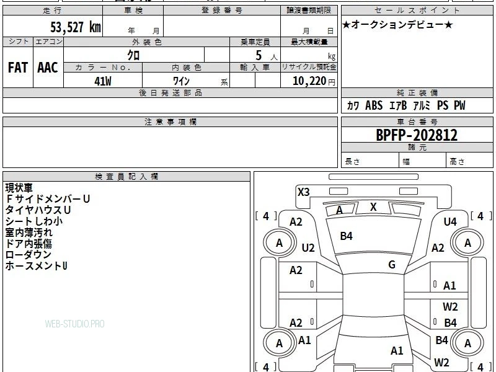
Task: Click the exterior color value クロ
Action: pyautogui.click(x=133, y=55)
